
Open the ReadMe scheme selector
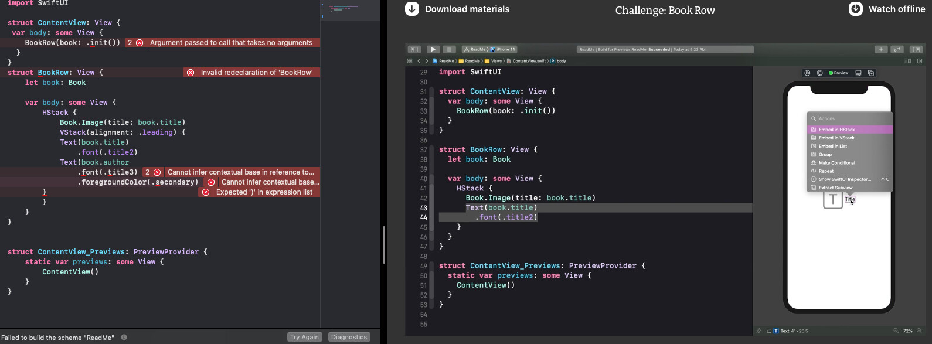click(475, 49)
